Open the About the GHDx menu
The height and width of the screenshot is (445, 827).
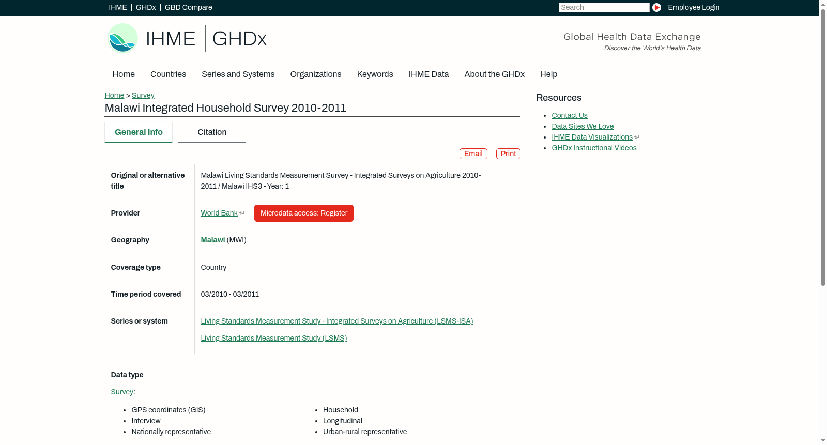click(494, 74)
